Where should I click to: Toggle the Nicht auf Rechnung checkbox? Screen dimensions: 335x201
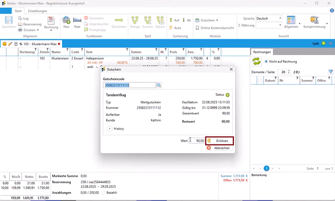point(266,62)
